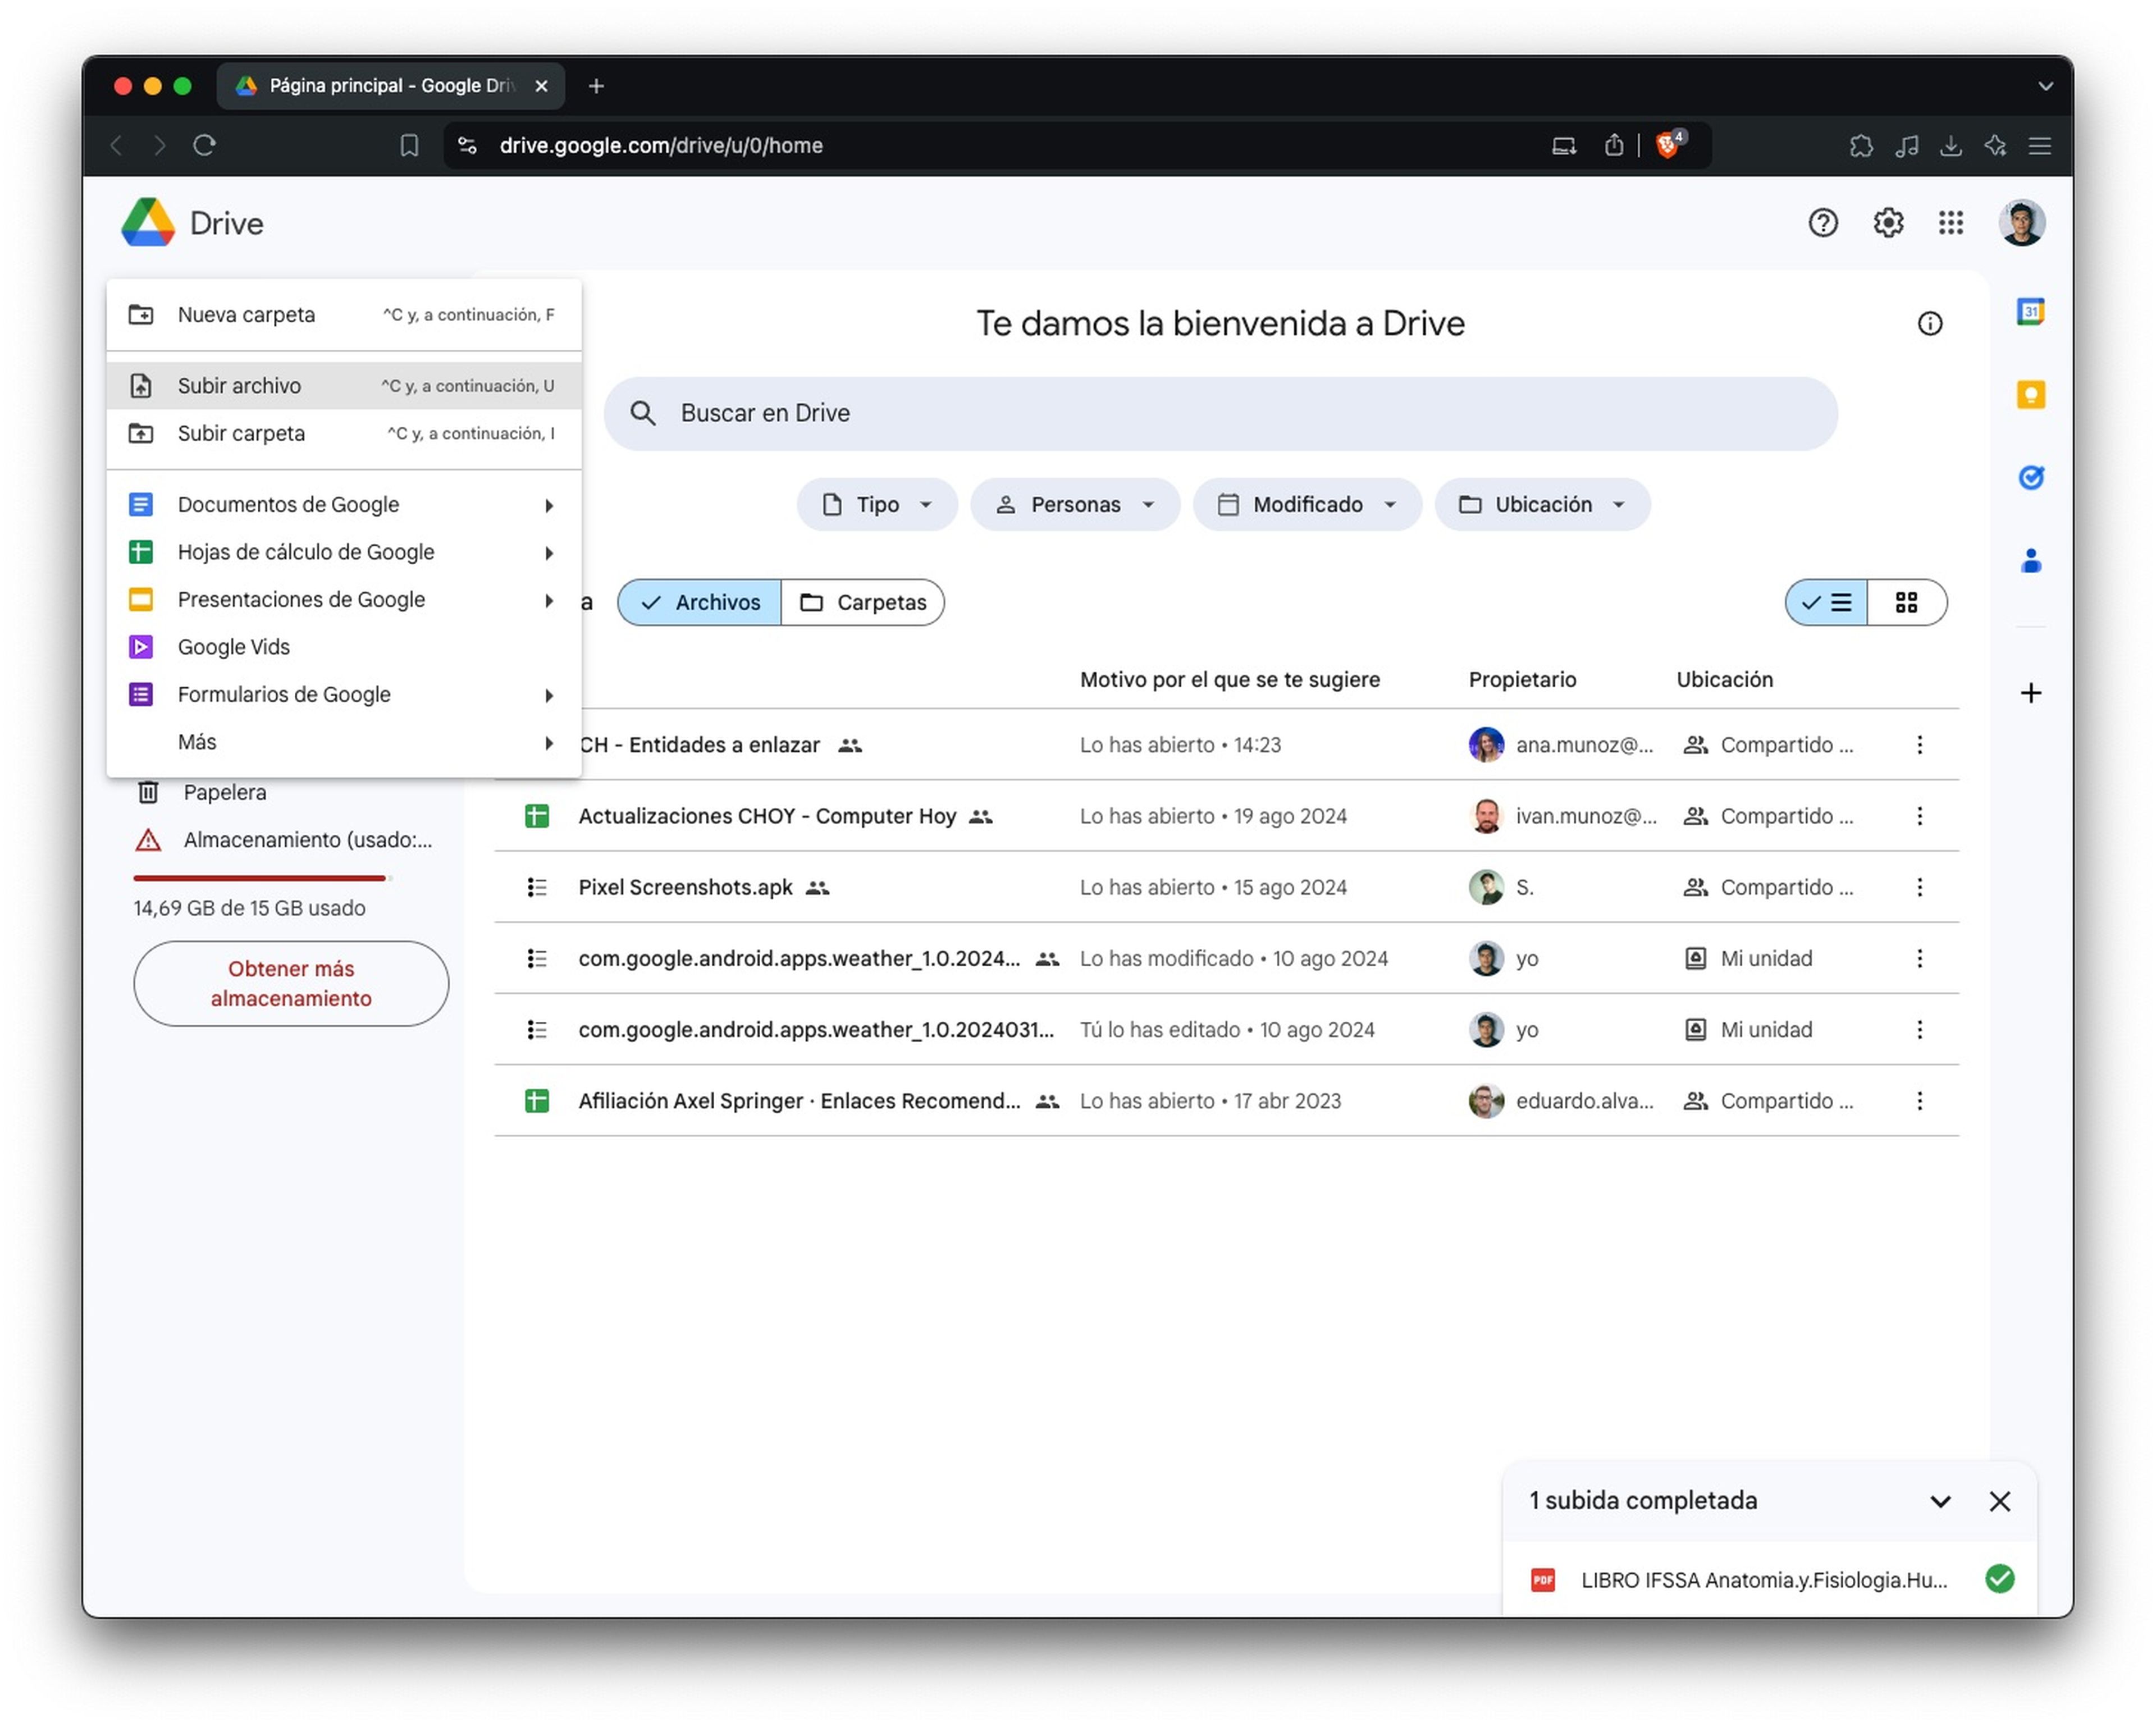
Task: Open the Ubicación filter dropdown
Action: (x=1542, y=504)
